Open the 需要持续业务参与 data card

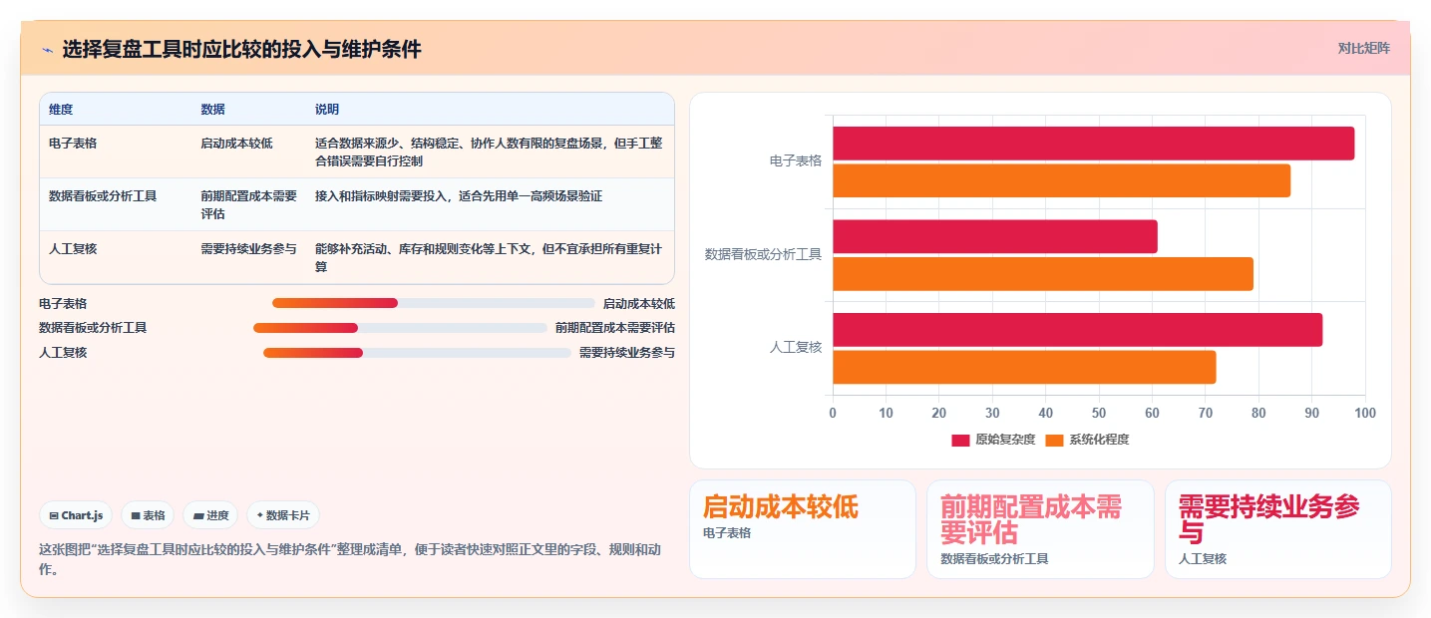[x=1277, y=529]
